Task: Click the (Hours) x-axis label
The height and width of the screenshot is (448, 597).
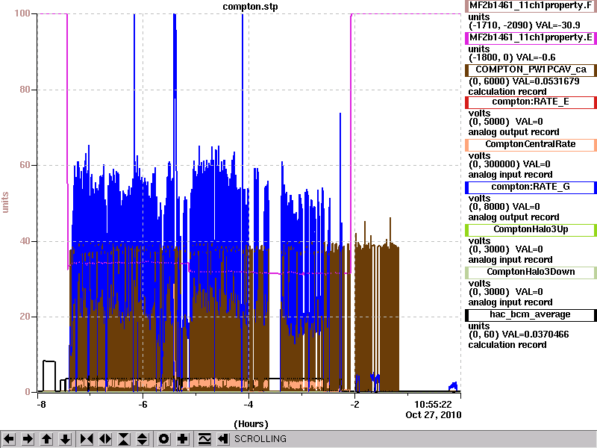Action: pyautogui.click(x=251, y=424)
